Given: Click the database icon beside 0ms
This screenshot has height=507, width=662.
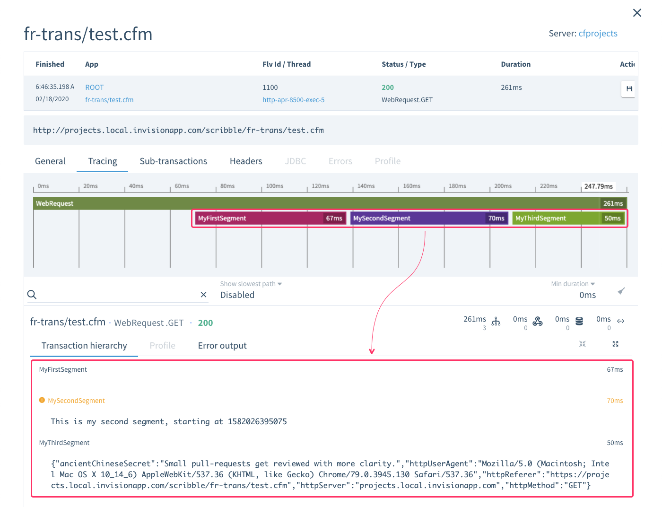Looking at the screenshot, I should tap(579, 321).
